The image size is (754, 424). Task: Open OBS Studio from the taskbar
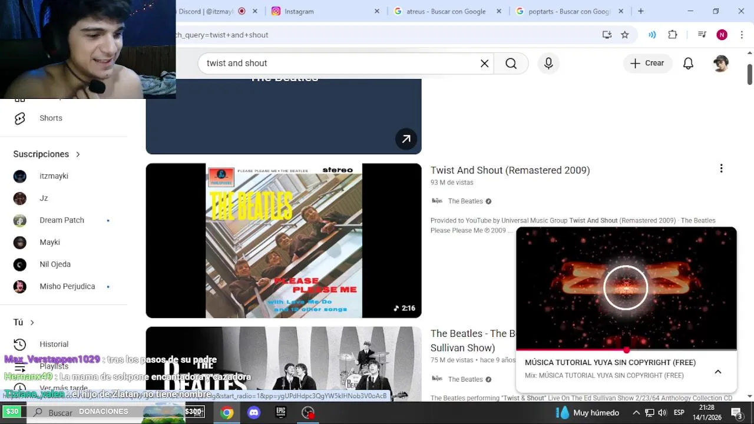(x=308, y=413)
